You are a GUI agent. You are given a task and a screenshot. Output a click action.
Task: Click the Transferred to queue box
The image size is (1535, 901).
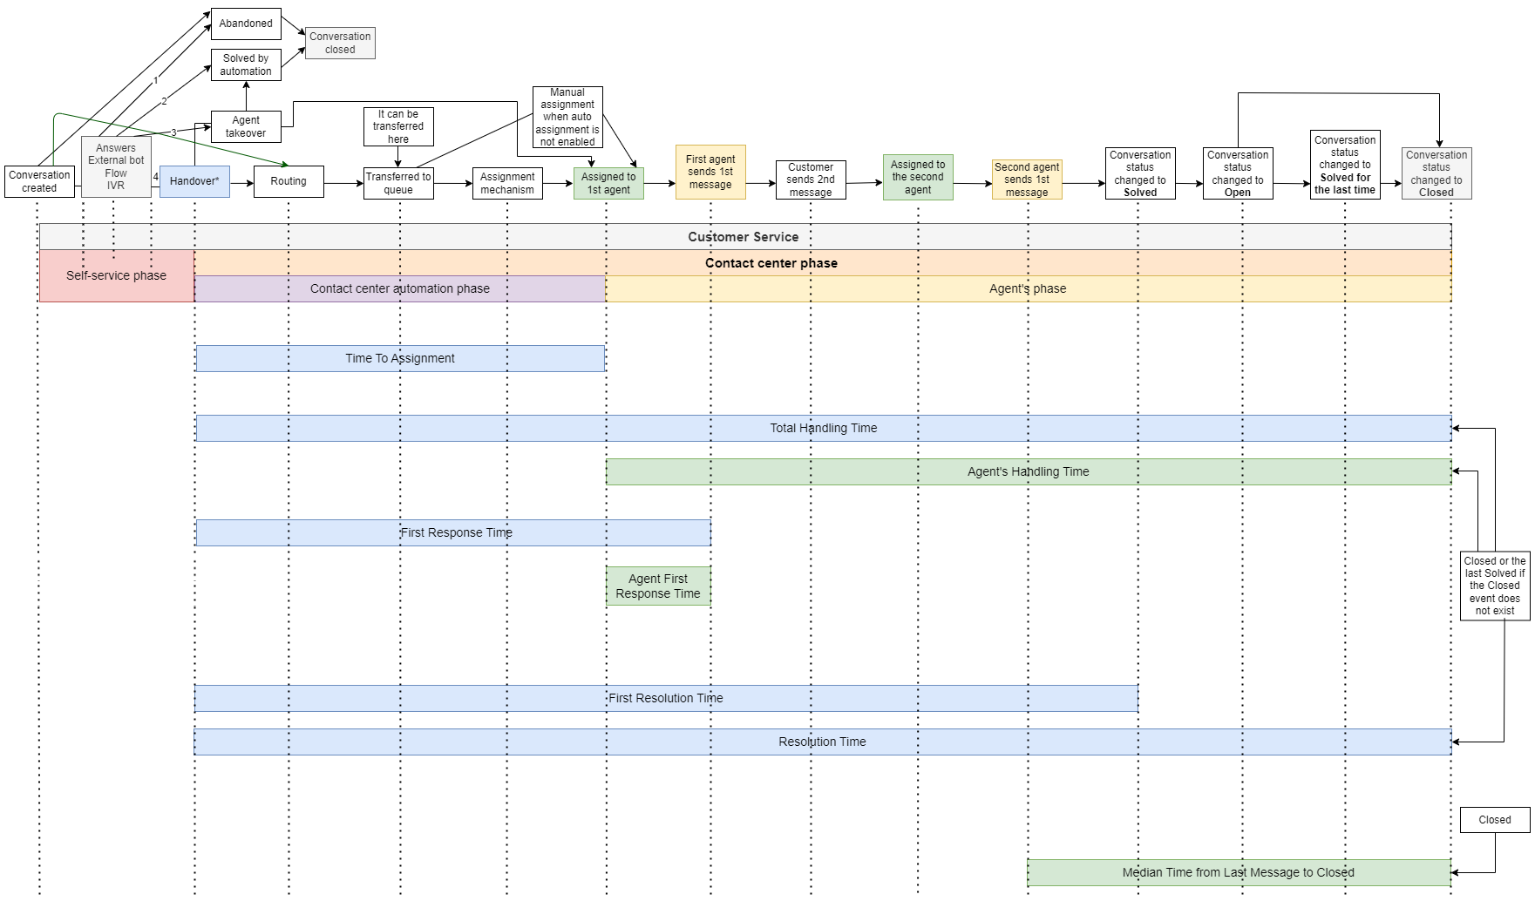click(x=398, y=183)
